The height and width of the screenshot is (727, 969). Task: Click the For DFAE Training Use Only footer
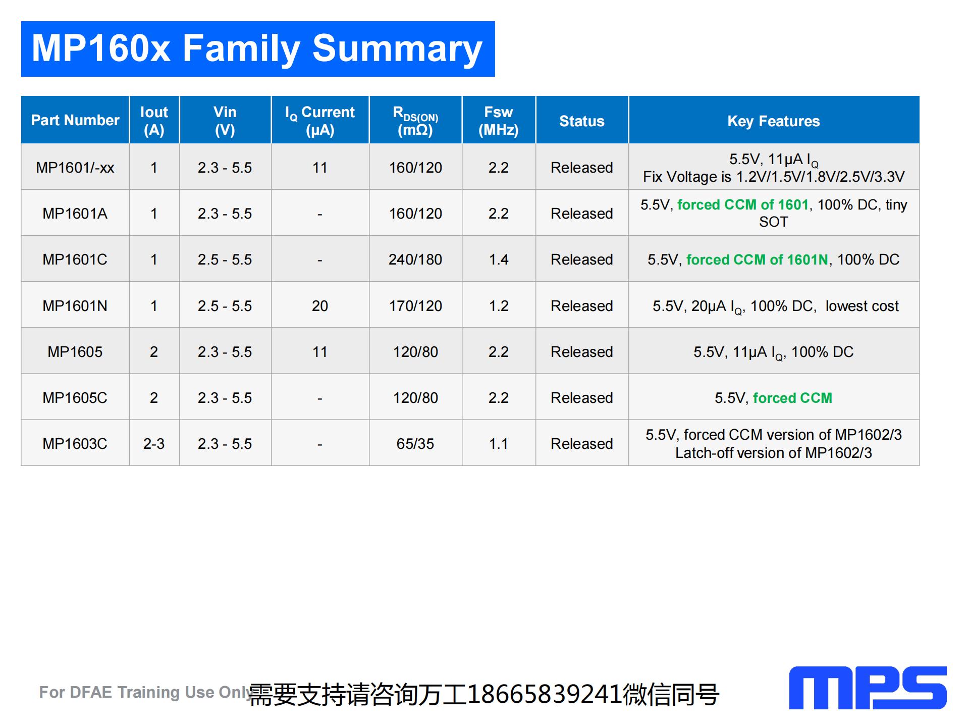click(x=146, y=692)
